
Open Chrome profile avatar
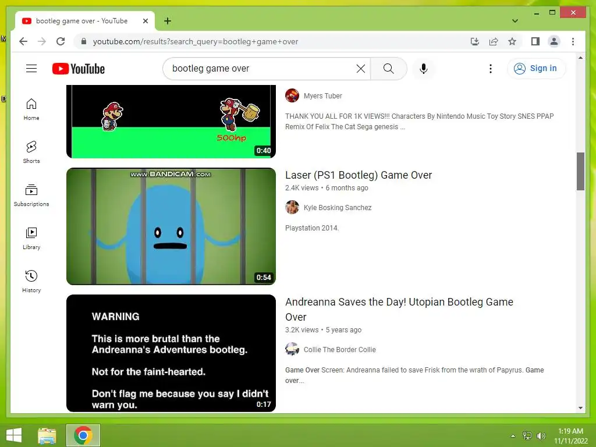[554, 41]
